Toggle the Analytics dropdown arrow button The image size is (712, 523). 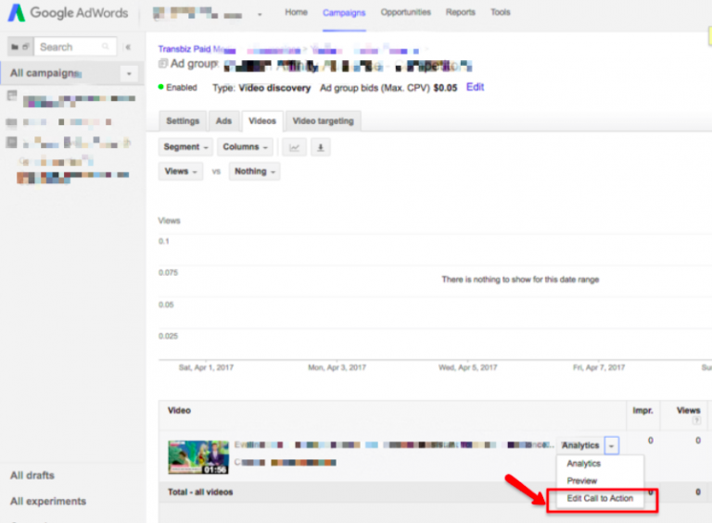click(x=612, y=445)
